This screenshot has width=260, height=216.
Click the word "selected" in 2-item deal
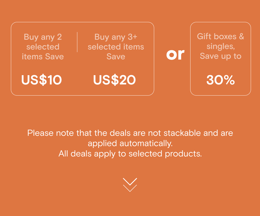43,47
